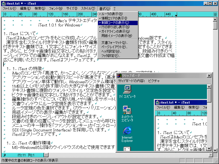Enable 用紙イメージの表示(M) option
This screenshot has height=164, width=219.
coord(118,36)
